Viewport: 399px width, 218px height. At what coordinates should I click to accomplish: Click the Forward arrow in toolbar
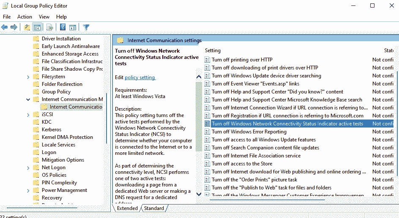coord(14,27)
